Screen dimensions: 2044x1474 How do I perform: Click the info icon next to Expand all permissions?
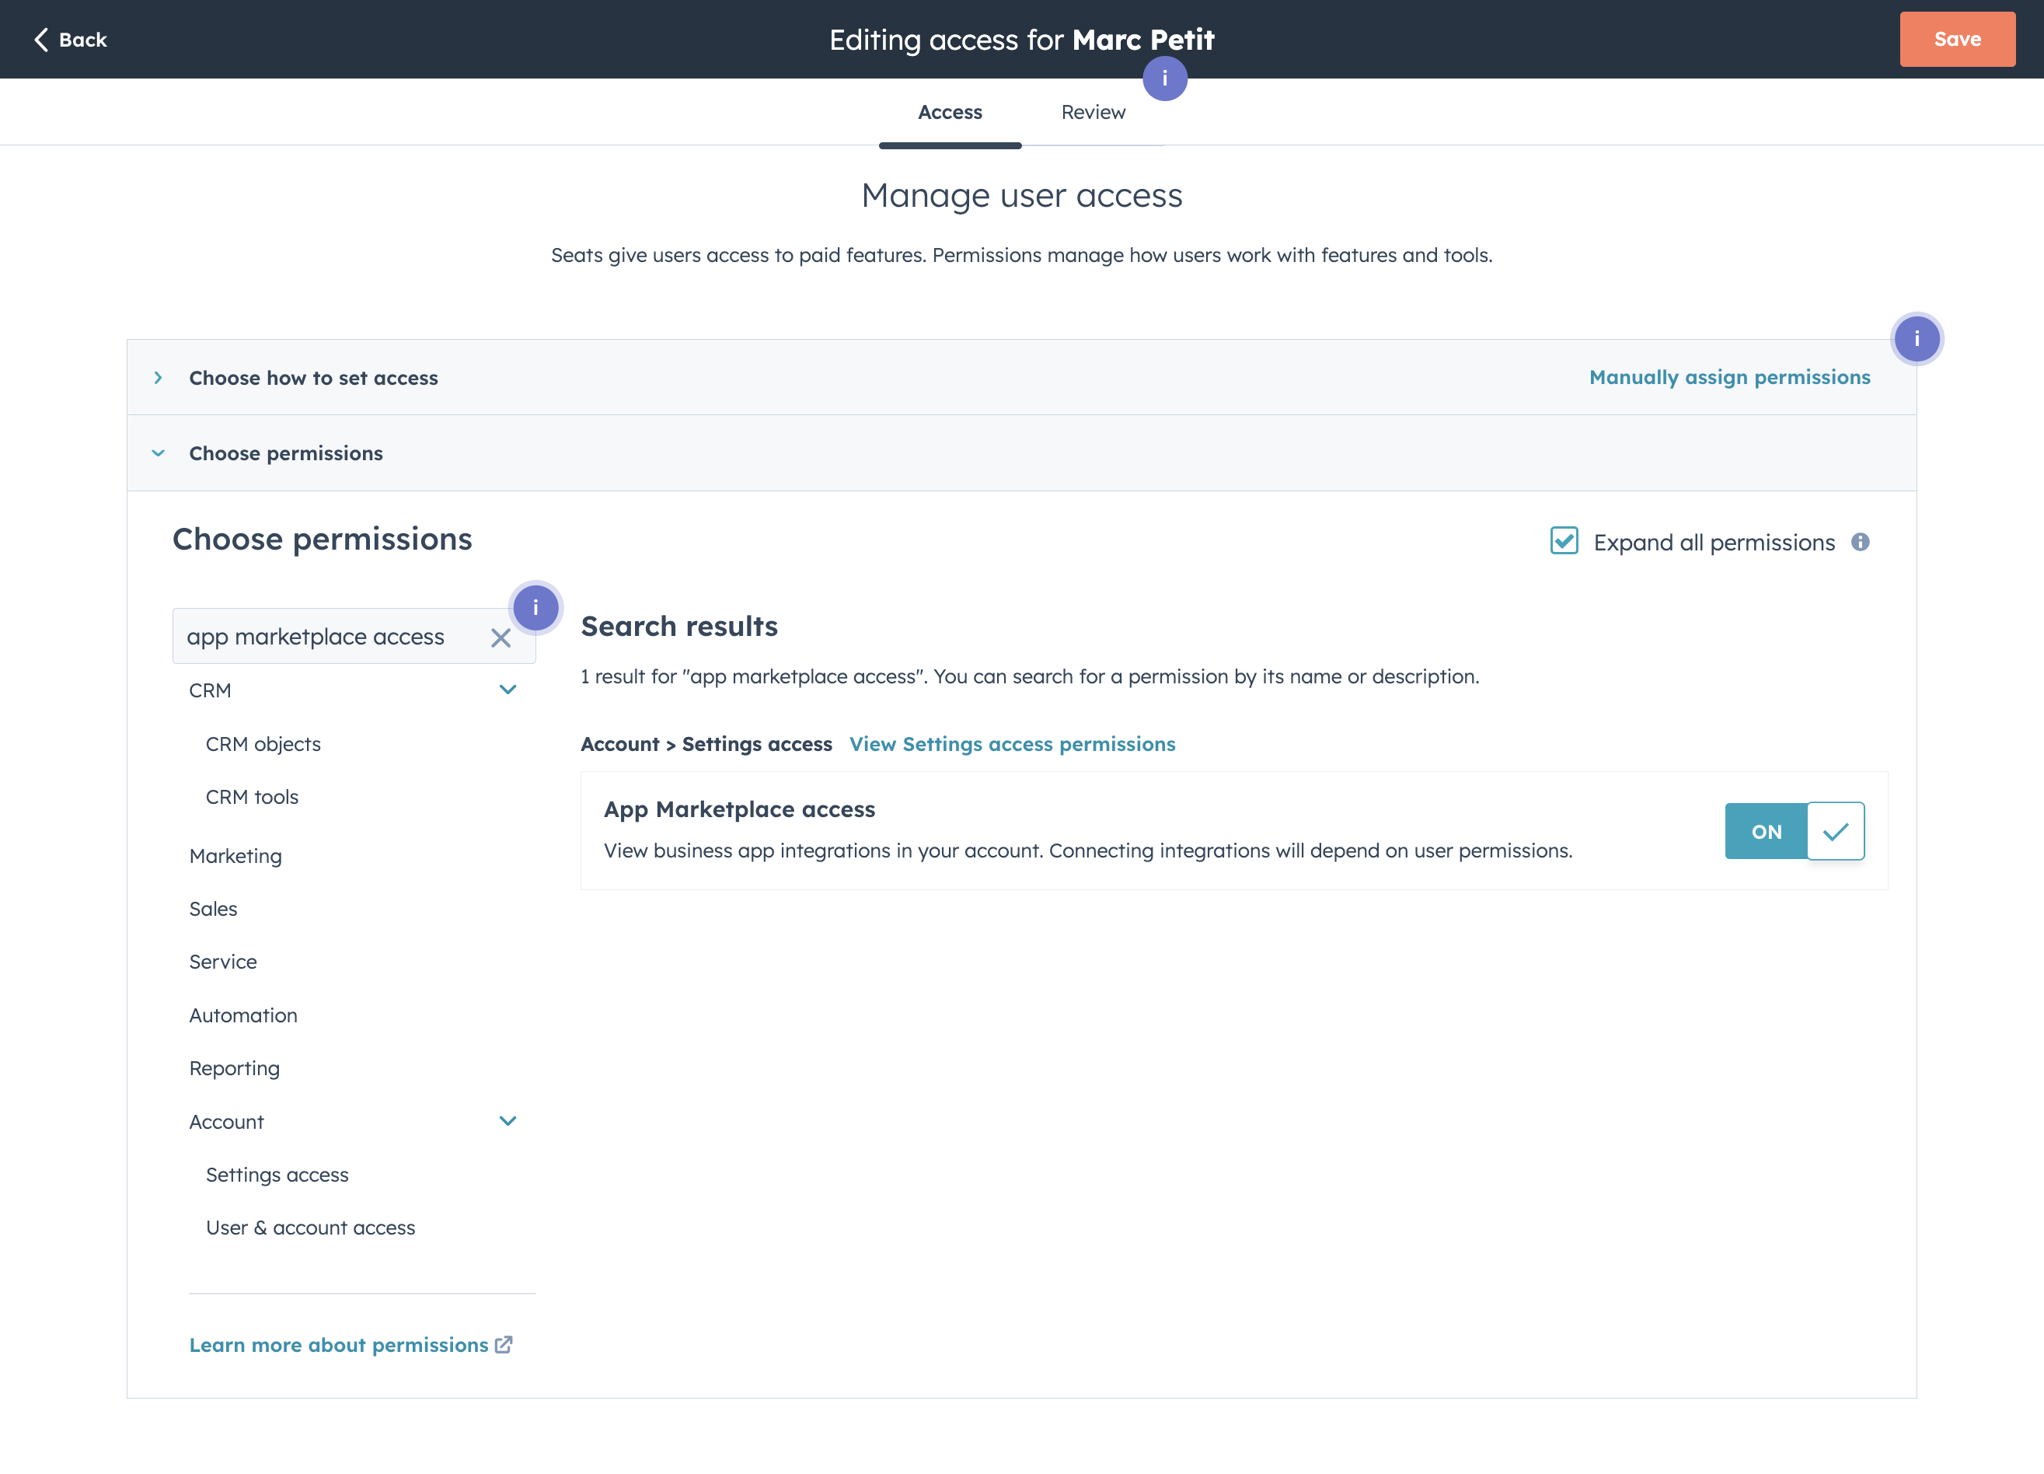(x=1860, y=542)
